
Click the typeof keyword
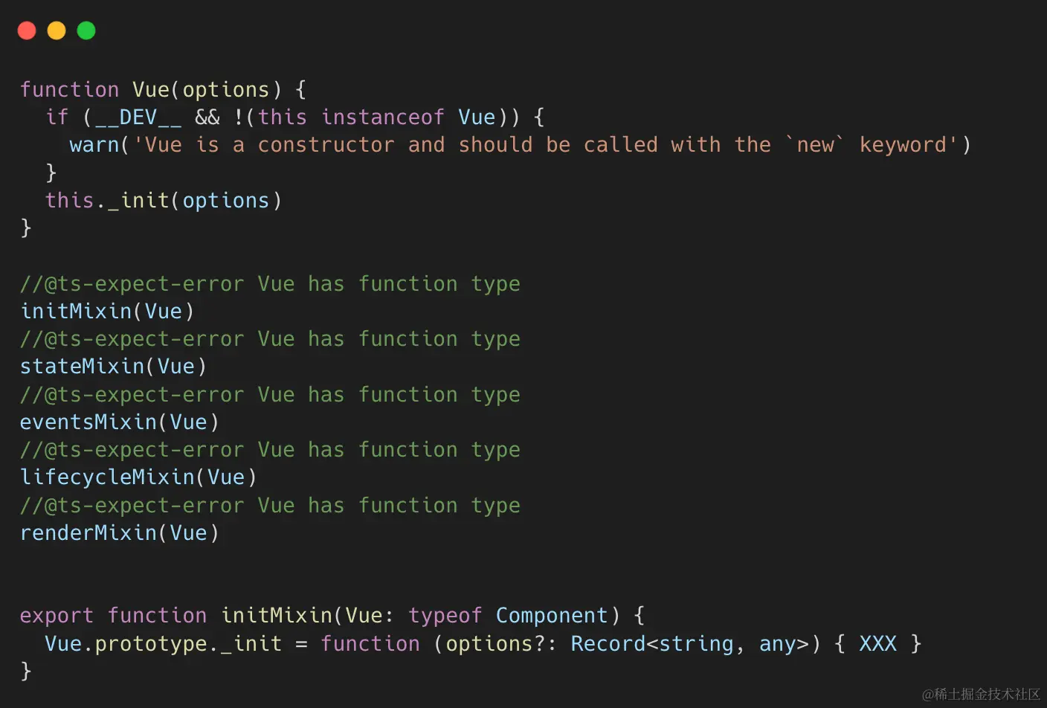(445, 616)
